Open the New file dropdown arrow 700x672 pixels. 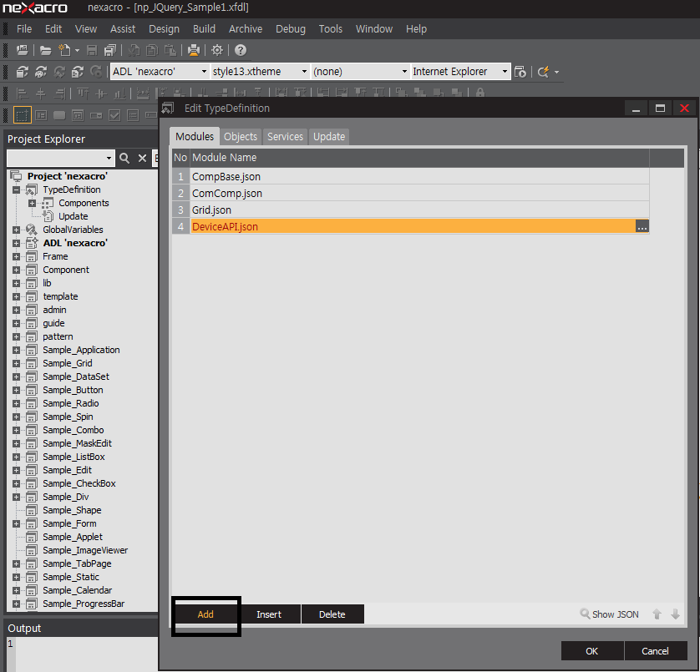[x=77, y=51]
